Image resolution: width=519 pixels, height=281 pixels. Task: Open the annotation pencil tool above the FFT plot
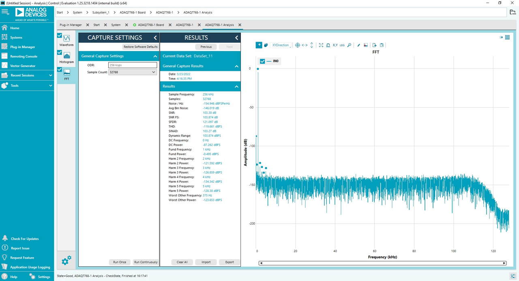coord(358,45)
